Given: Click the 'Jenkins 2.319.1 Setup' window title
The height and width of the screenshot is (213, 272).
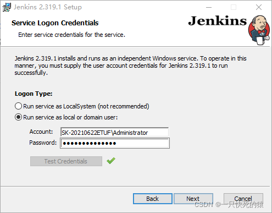Looking at the screenshot, I should (x=48, y=7).
